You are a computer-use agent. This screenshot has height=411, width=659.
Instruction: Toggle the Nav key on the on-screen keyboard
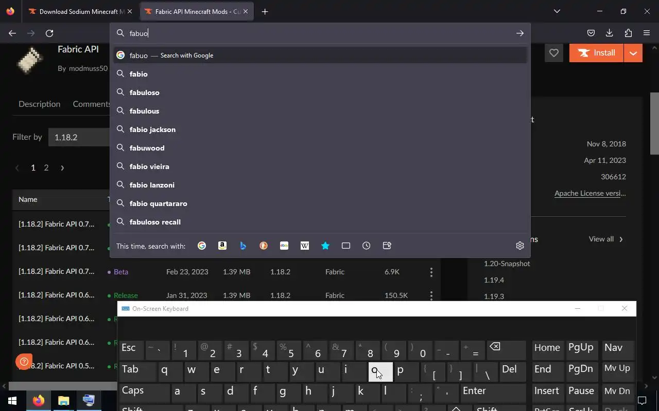tap(618, 349)
